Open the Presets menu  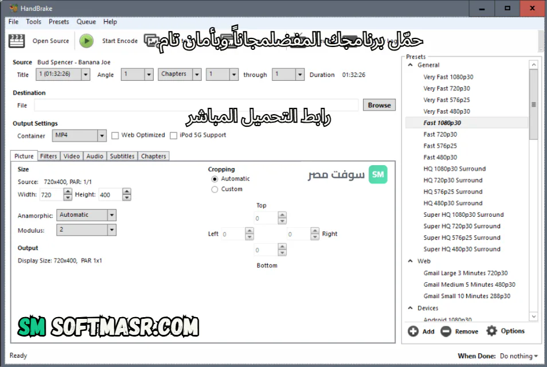(58, 22)
